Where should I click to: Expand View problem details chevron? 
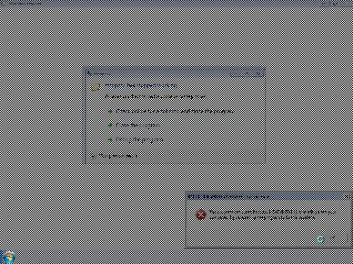[93, 156]
